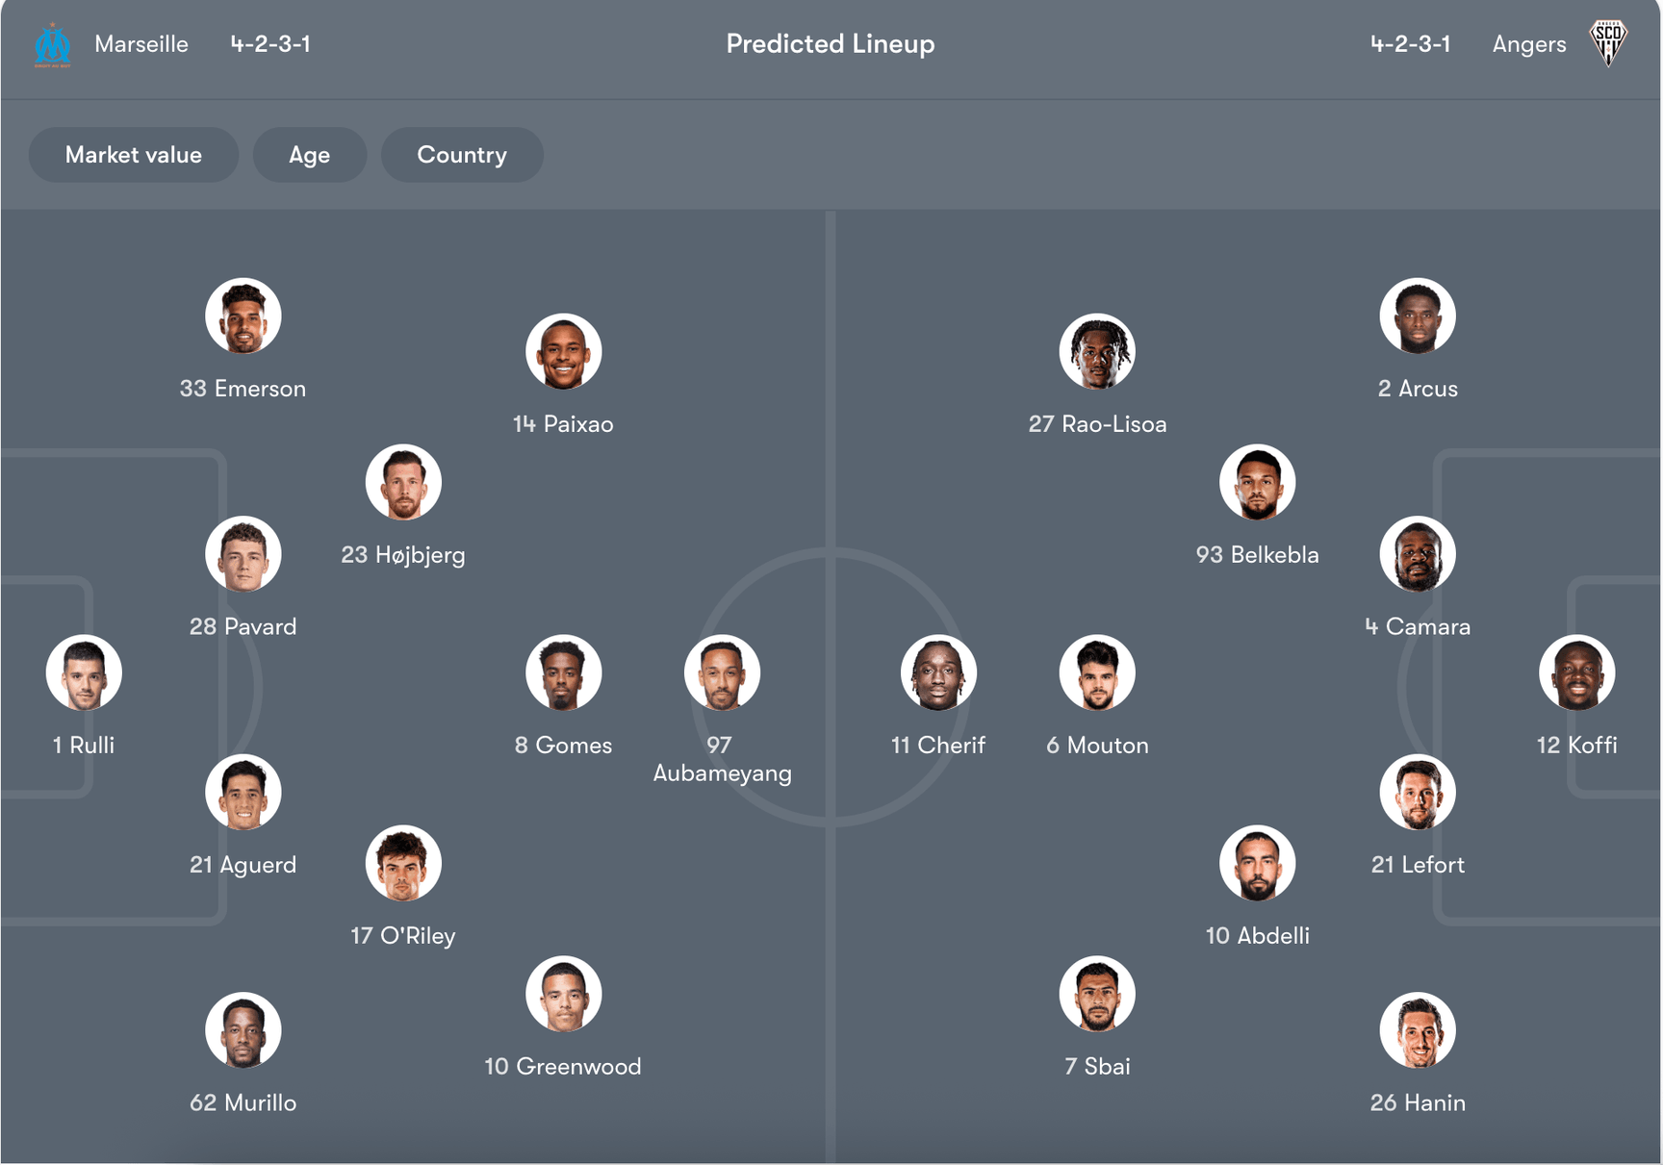Screen dimensions: 1663x1165
Task: Click goalkeeper Rulli's avatar
Action: tap(84, 672)
